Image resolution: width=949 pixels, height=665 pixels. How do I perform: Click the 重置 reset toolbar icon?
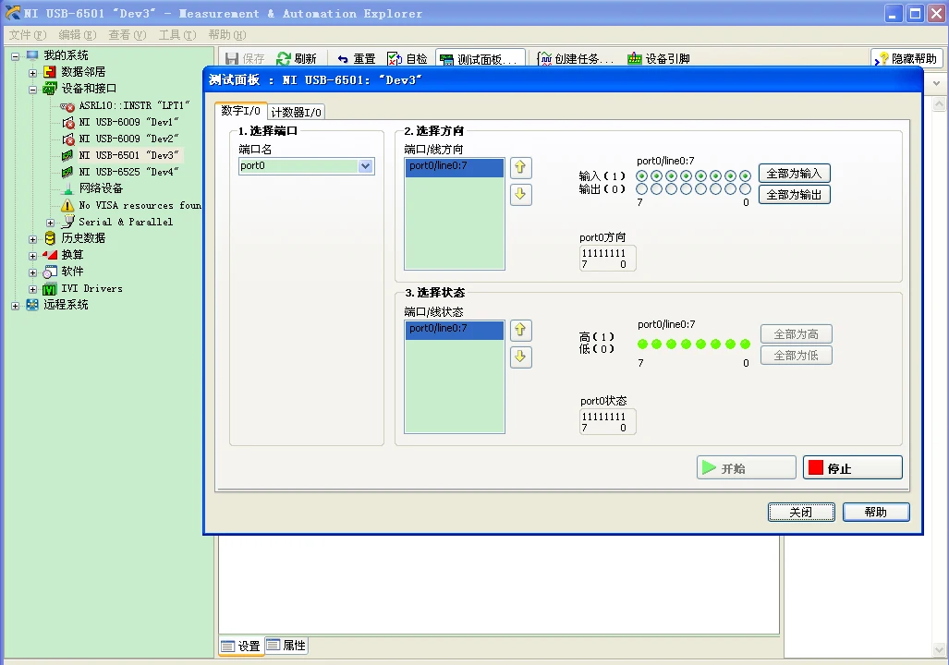[344, 59]
